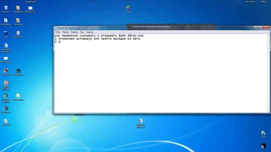Select the Launcher shortcut icon on desktop
The image size is (271, 152).
(x=6, y=98)
